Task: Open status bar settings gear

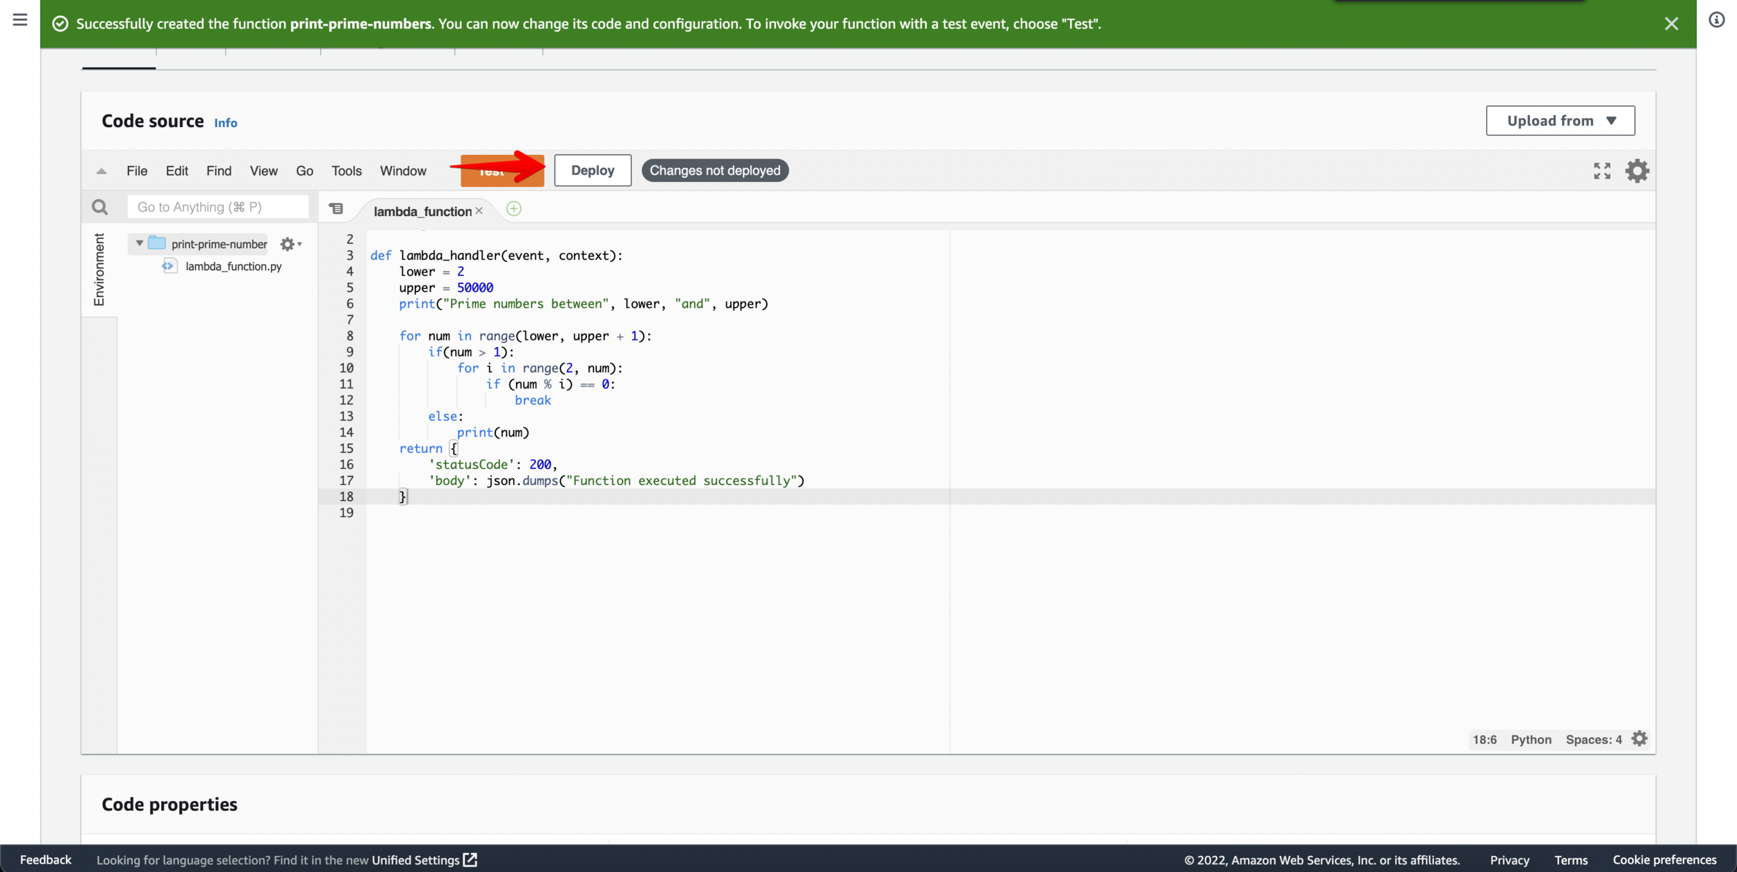Action: [x=1639, y=739]
